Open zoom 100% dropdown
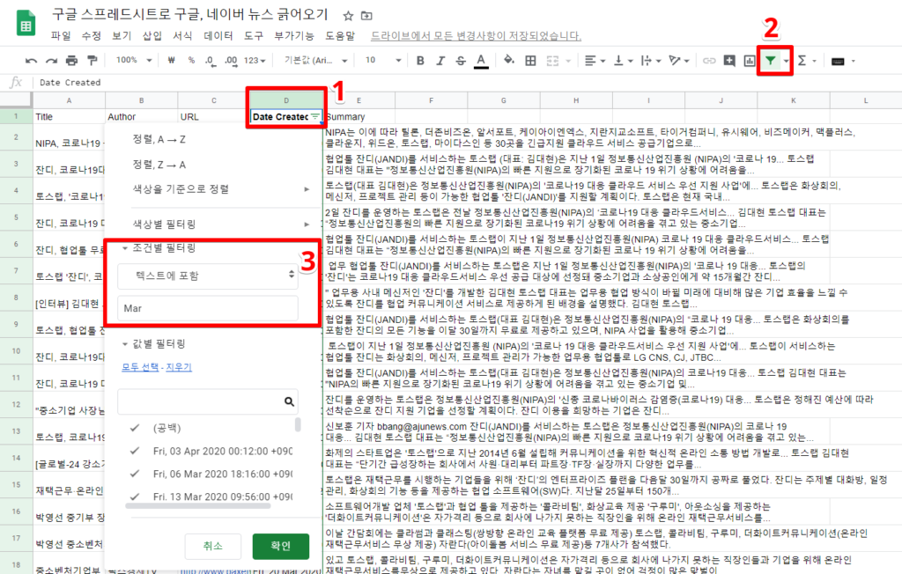Screen dimensions: 902x574 pos(134,61)
